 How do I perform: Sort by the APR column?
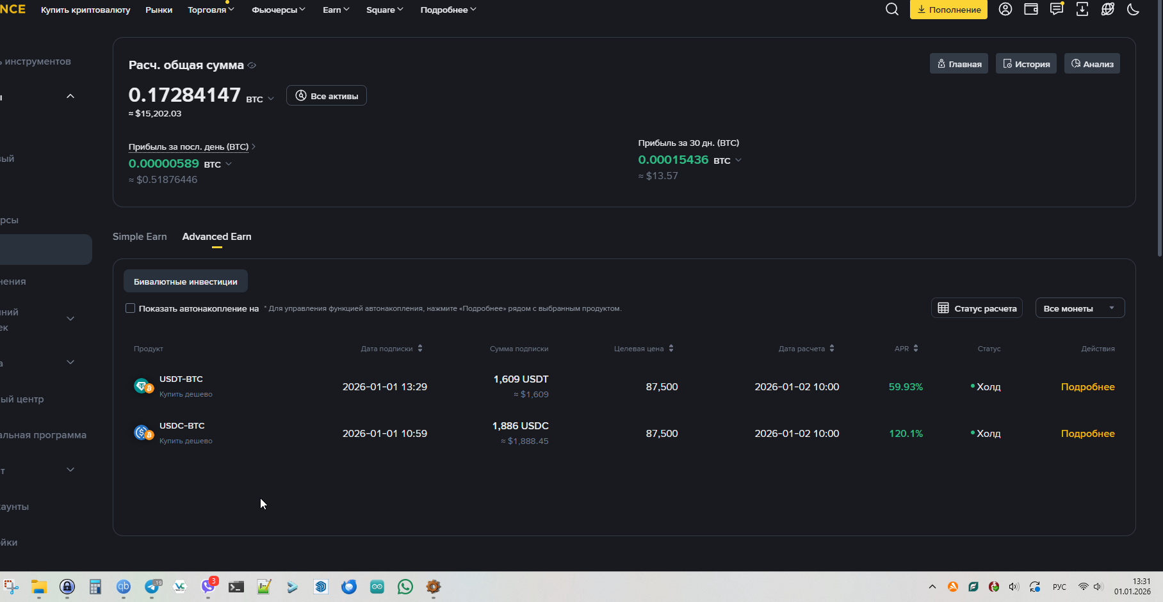coord(907,349)
